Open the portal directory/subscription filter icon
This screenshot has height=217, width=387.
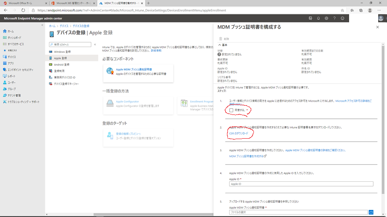point(310,18)
